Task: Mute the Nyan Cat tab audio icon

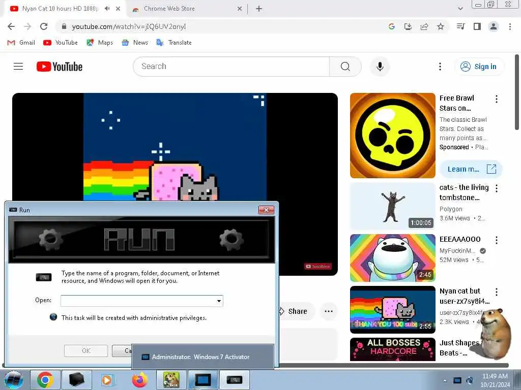Action: point(107,9)
